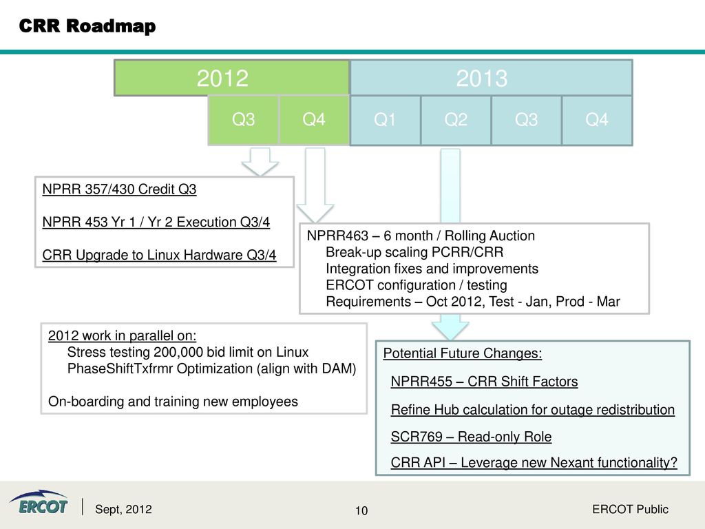705x529 pixels.
Task: Click 'Potential Future Changes:' heading
Action: point(463,353)
